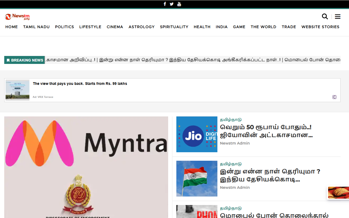Click the floating food notification thumbnail
Screen dimensions: 349x218
point(338,193)
